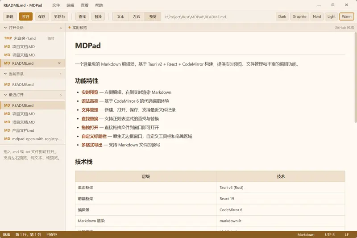Click bold 文件管理 in the feature list
Screen dimensions: 357x238
click(x=90, y=110)
